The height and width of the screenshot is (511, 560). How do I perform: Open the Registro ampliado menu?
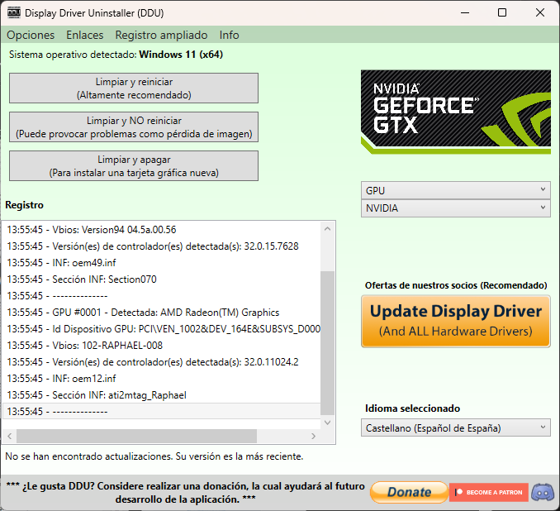coord(161,35)
